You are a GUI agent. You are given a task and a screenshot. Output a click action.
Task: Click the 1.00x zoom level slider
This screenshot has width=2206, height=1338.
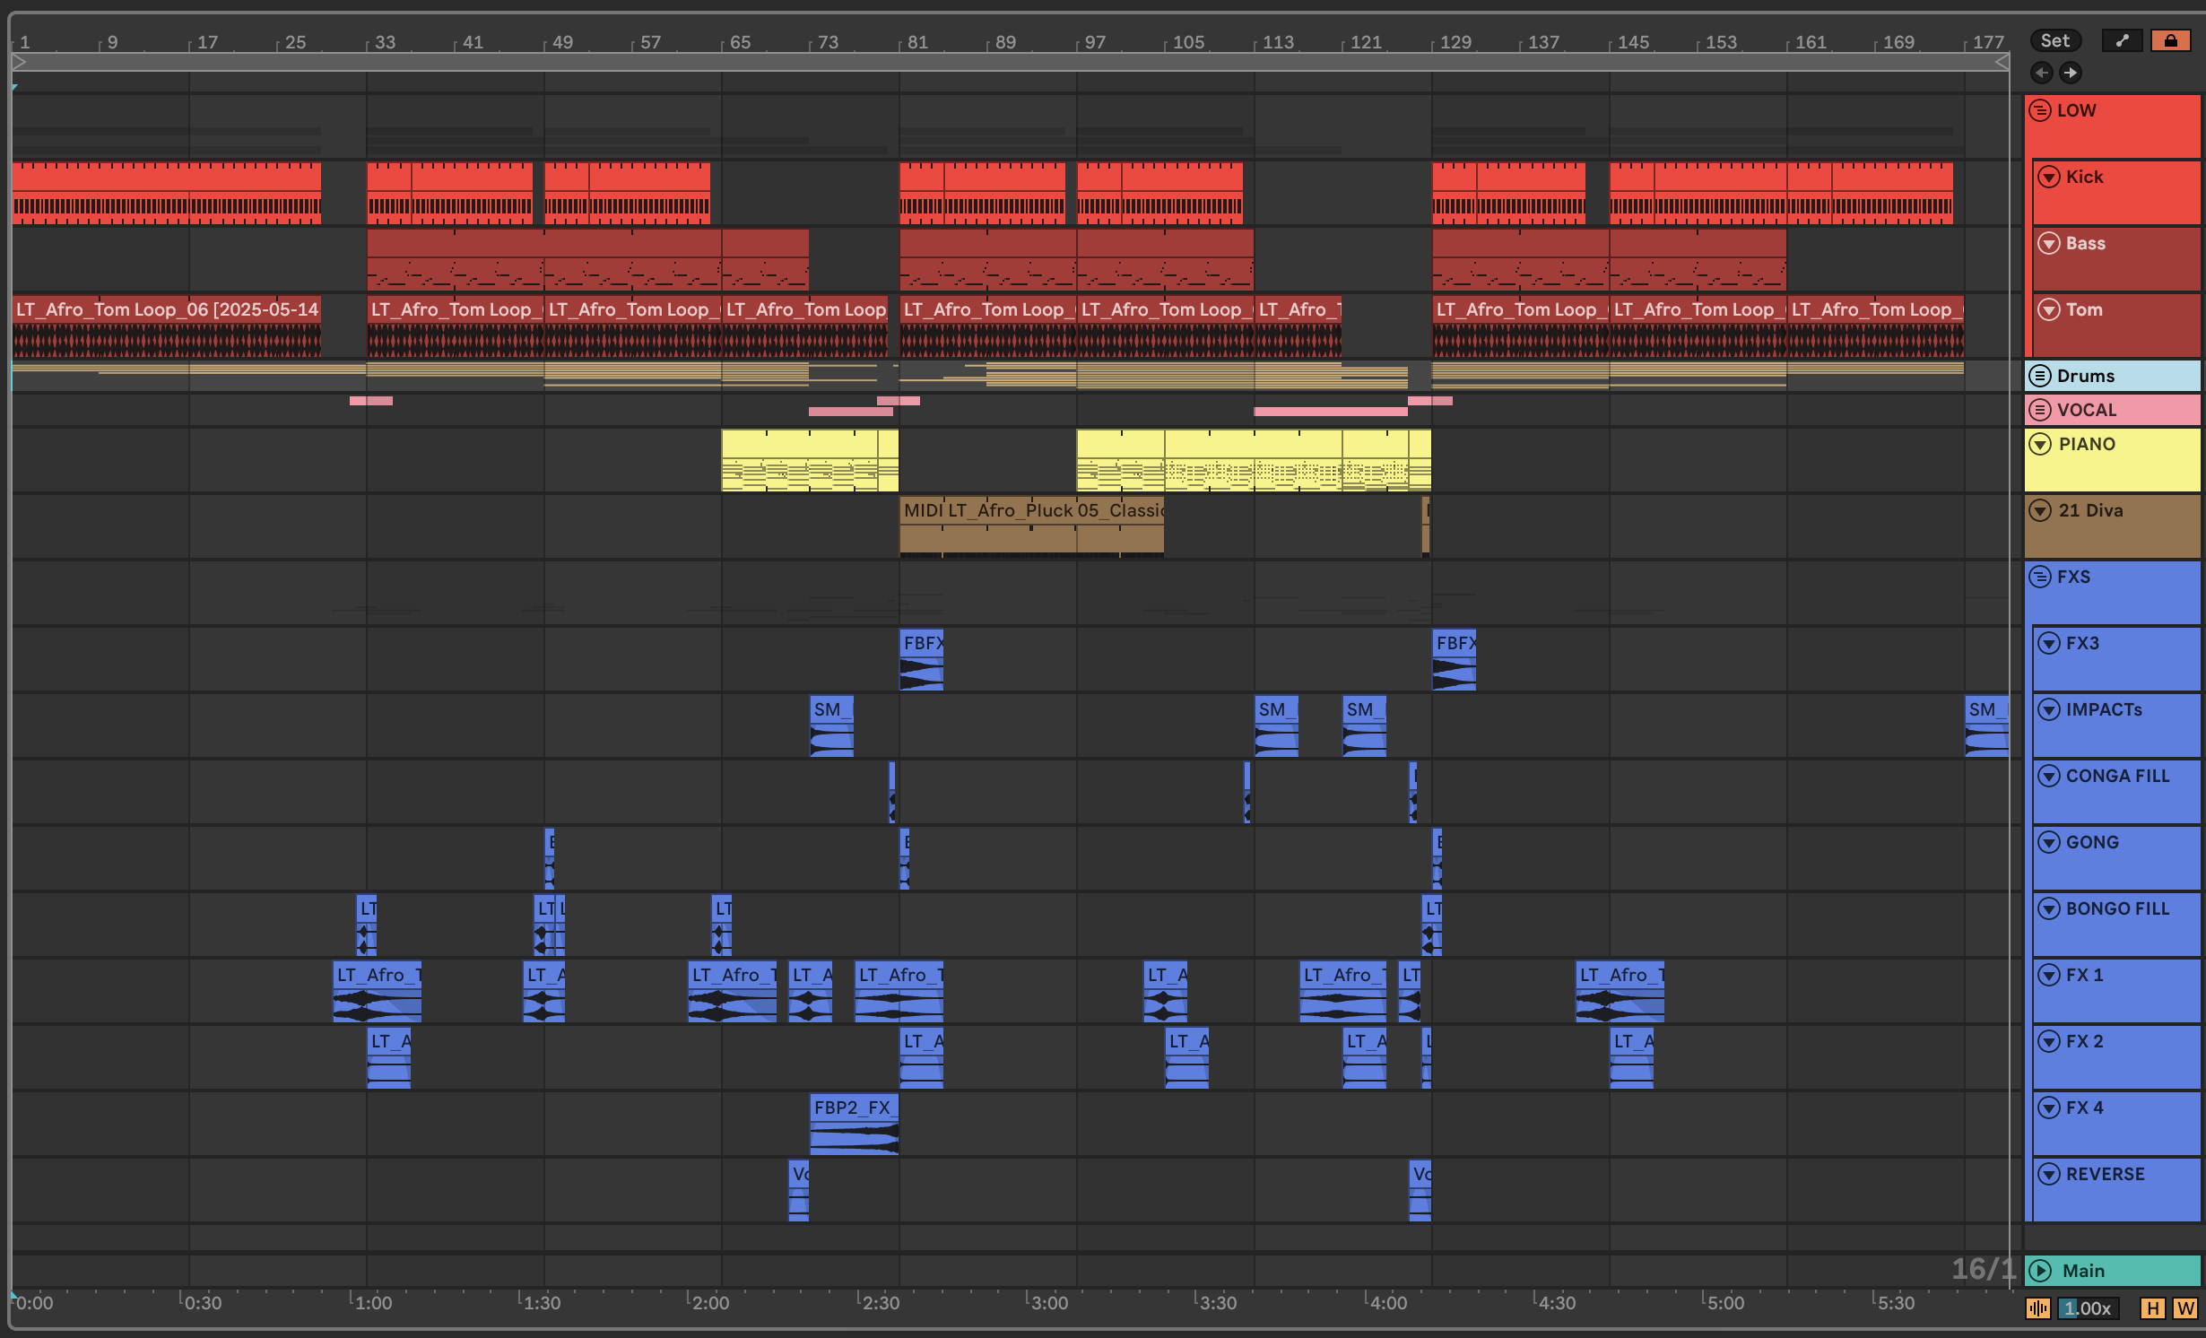point(2087,1308)
